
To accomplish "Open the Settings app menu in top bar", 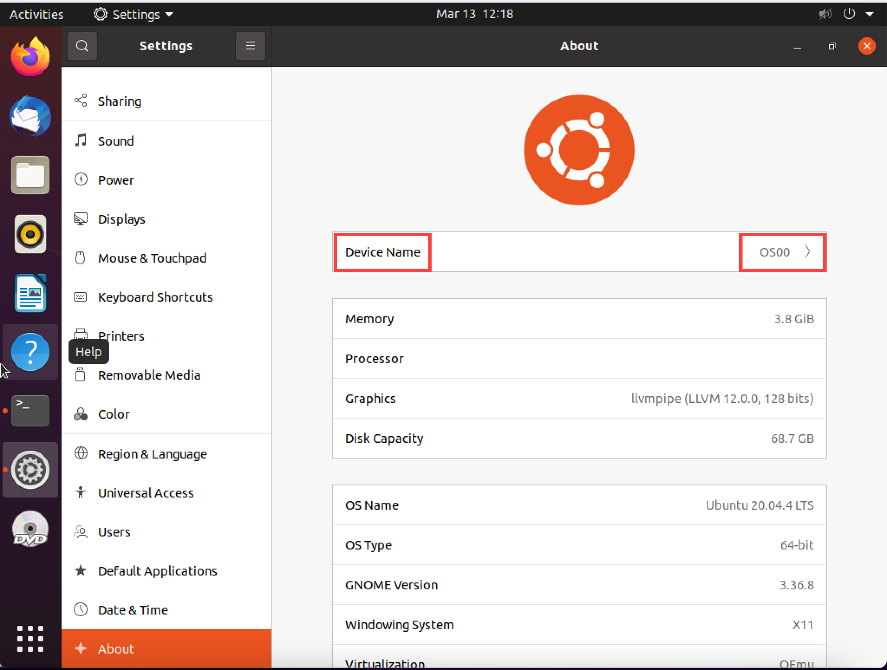I will coord(134,14).
